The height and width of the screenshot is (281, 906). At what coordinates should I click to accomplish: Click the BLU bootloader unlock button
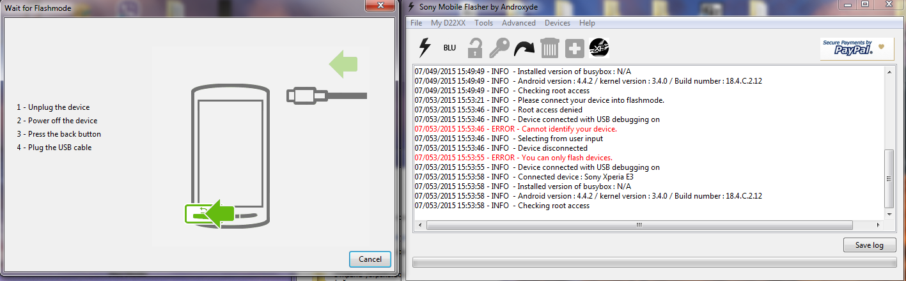[449, 48]
